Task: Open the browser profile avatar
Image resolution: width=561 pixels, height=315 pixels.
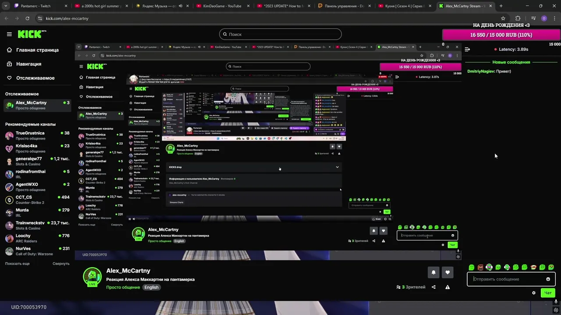Action: coord(544,18)
